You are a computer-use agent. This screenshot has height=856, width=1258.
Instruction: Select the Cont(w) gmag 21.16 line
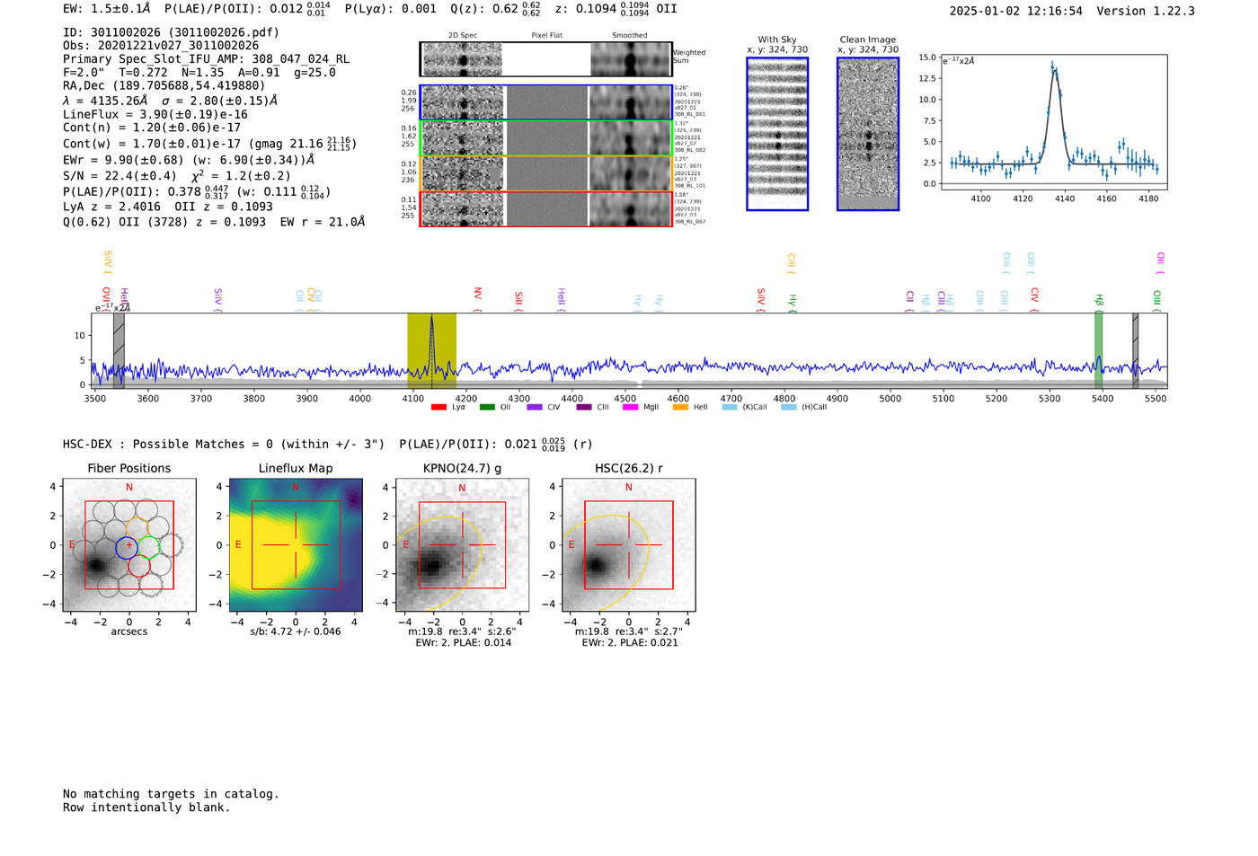point(210,143)
